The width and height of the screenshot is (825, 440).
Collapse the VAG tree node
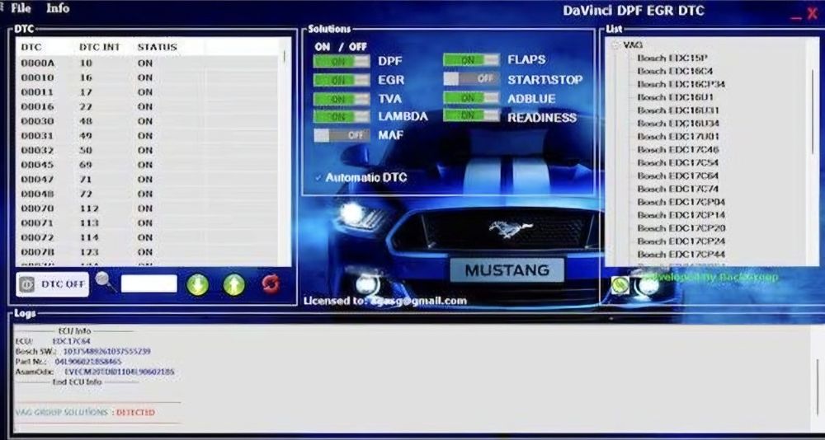coord(615,45)
